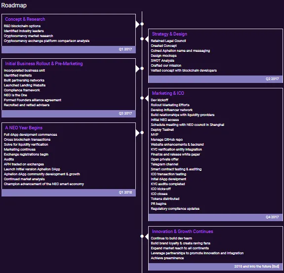The image size is (284, 273).
Task: Click 'Compliance framework' item
Action: 22,90
